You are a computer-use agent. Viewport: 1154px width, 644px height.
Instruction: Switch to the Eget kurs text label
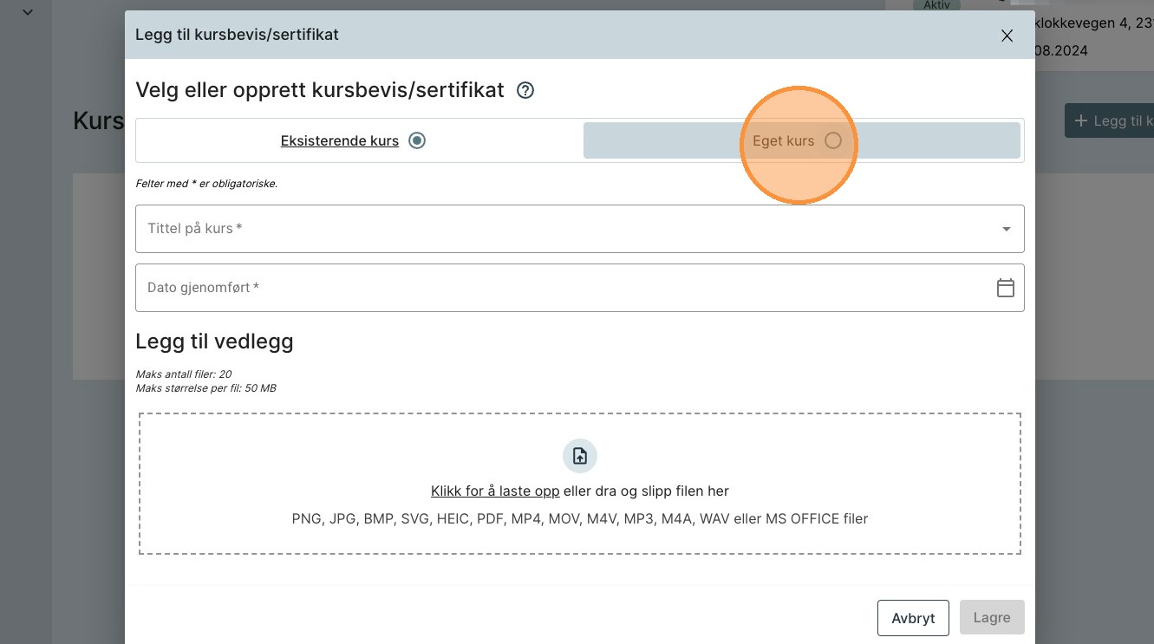tap(783, 140)
